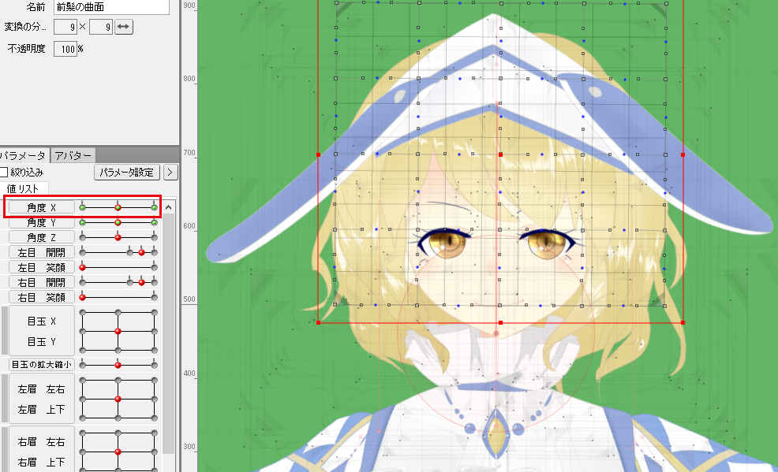Viewport: 778px width, 472px height.
Task: Select the center red handle of the deformer
Action: click(x=500, y=155)
